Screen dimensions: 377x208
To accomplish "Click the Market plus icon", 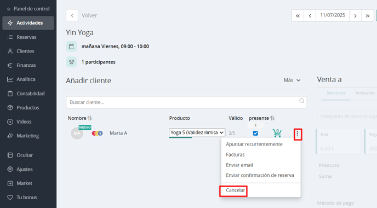I will pos(10,183).
